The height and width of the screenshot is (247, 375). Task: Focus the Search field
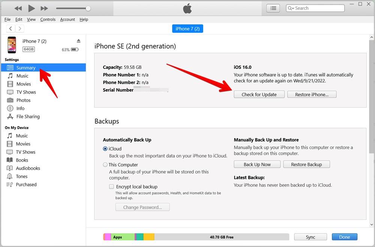[315, 8]
